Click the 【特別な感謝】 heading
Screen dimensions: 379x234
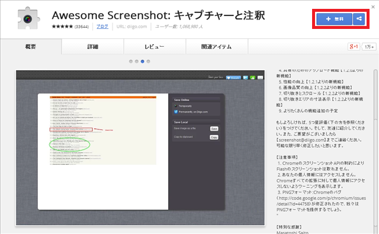pos(289,227)
